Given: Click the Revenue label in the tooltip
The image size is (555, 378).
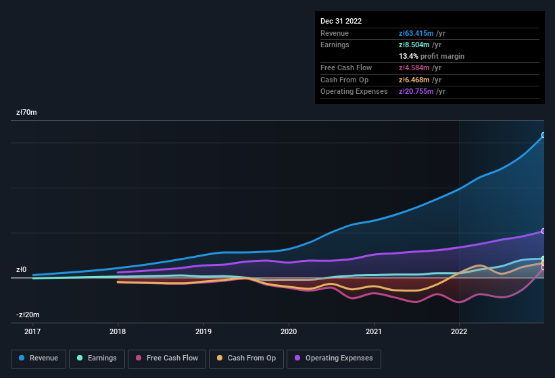Looking at the screenshot, I should 335,33.
